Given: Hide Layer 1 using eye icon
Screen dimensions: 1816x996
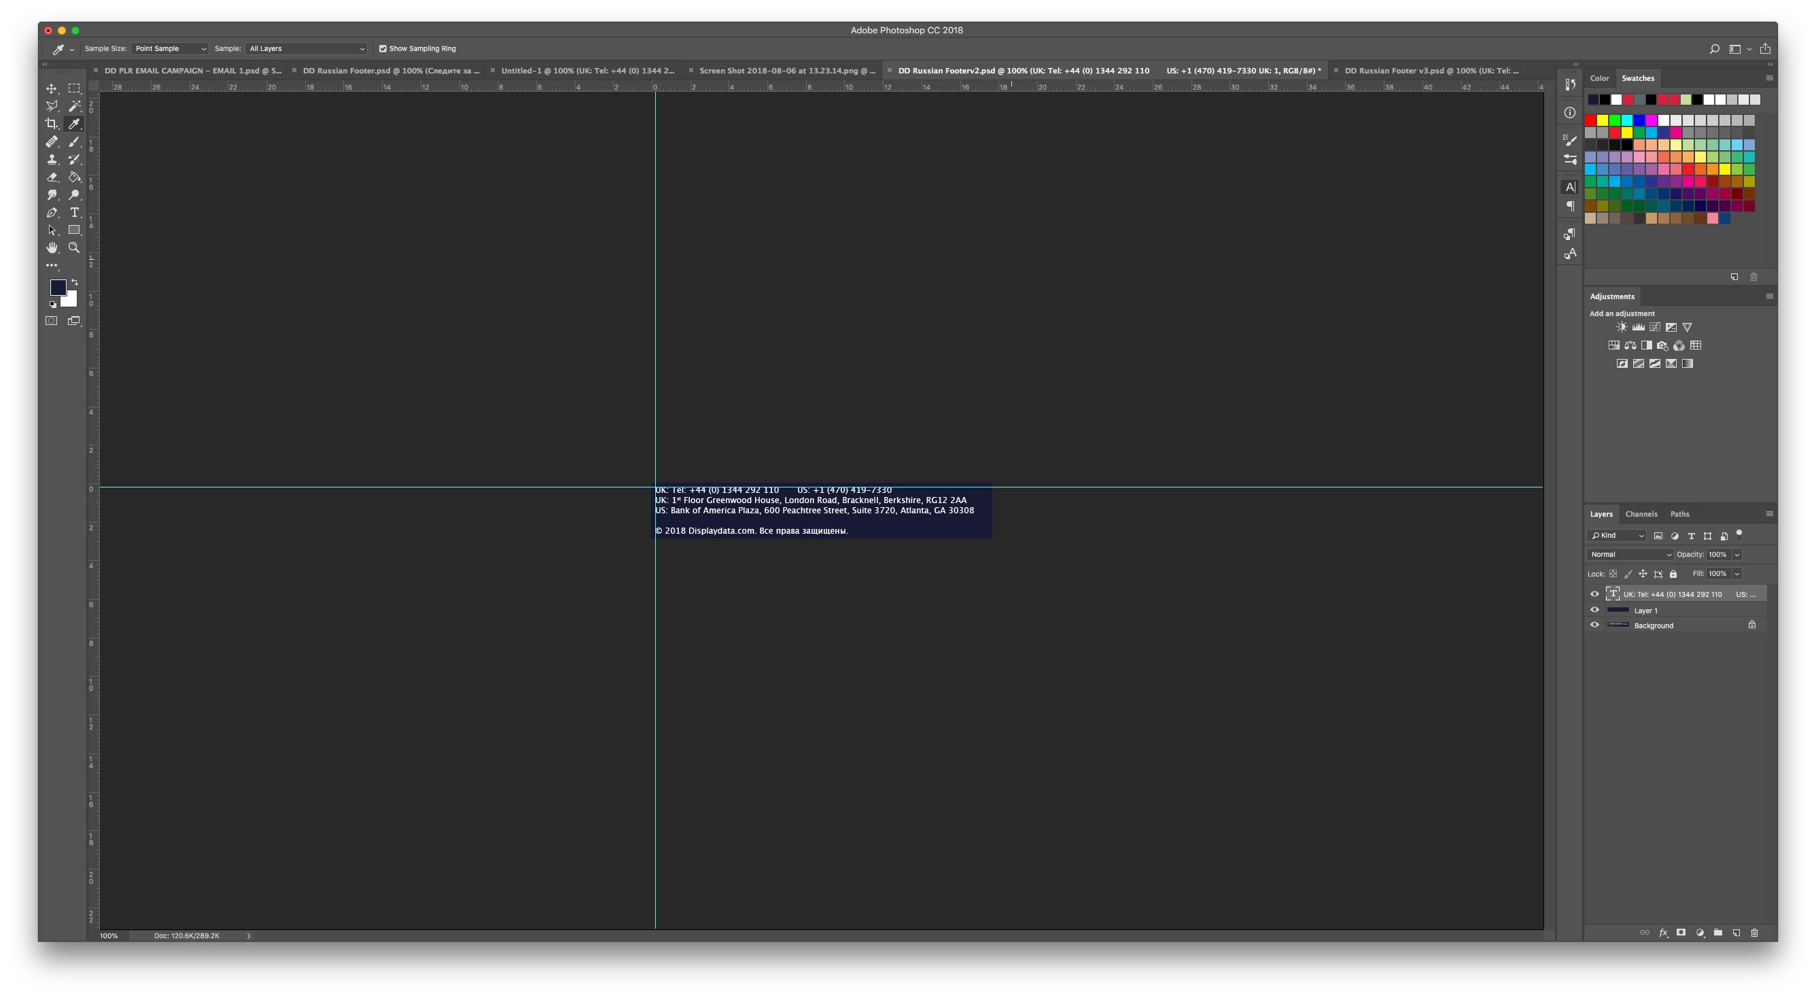Looking at the screenshot, I should tap(1594, 610).
